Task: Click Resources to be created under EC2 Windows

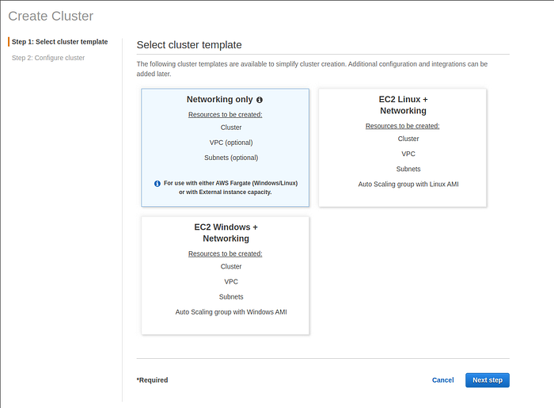Action: 225,254
